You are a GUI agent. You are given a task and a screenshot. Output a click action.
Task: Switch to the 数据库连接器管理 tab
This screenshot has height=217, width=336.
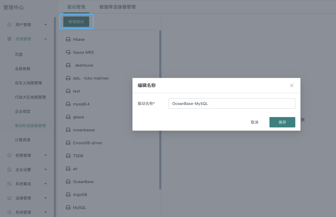(x=117, y=7)
